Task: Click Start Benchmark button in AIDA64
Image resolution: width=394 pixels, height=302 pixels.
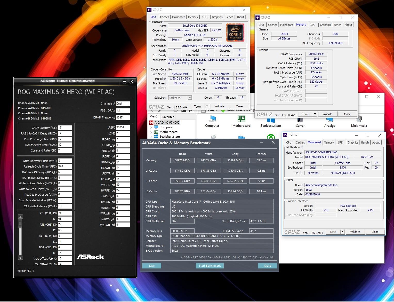Action: [210, 266]
